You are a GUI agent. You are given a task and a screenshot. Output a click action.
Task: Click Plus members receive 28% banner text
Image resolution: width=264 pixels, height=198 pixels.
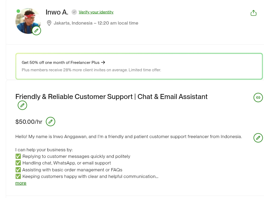click(91, 70)
